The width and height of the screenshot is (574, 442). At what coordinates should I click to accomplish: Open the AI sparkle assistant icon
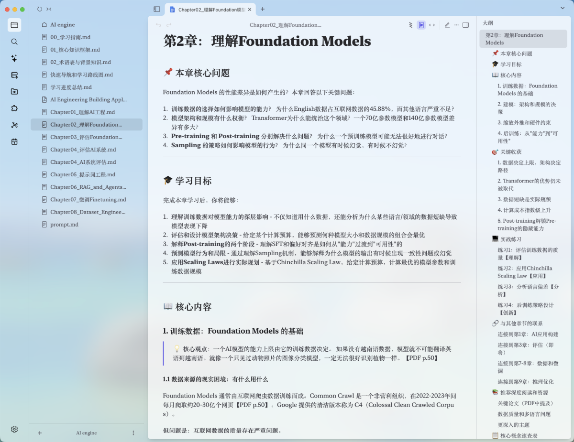click(x=14, y=58)
